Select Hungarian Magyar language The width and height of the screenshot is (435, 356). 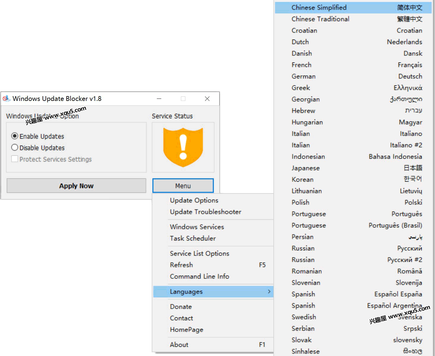(353, 122)
